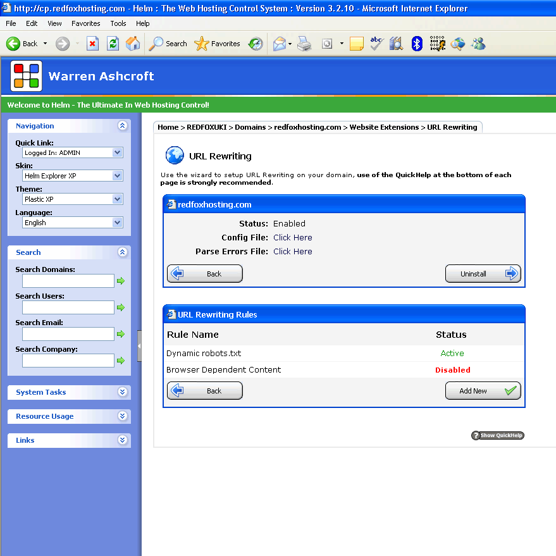The width and height of the screenshot is (556, 556).
Task: Open the Browser Dependent Content rule
Action: 223,370
